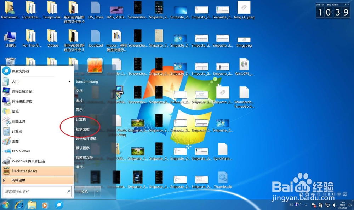Open 控制面板 control panel
Viewport: 354px width, 210px height.
pyautogui.click(x=82, y=129)
